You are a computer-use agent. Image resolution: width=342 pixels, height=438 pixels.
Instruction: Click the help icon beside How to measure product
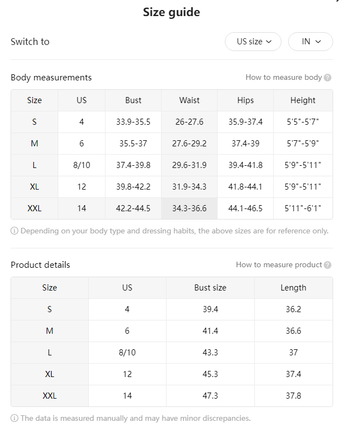tap(328, 265)
